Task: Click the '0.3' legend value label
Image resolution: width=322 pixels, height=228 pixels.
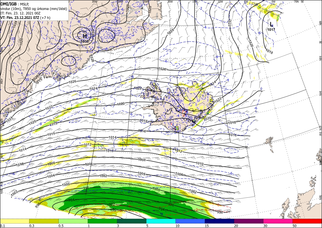Action: (32, 226)
